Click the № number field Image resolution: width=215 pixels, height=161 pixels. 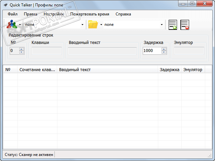[15, 51]
